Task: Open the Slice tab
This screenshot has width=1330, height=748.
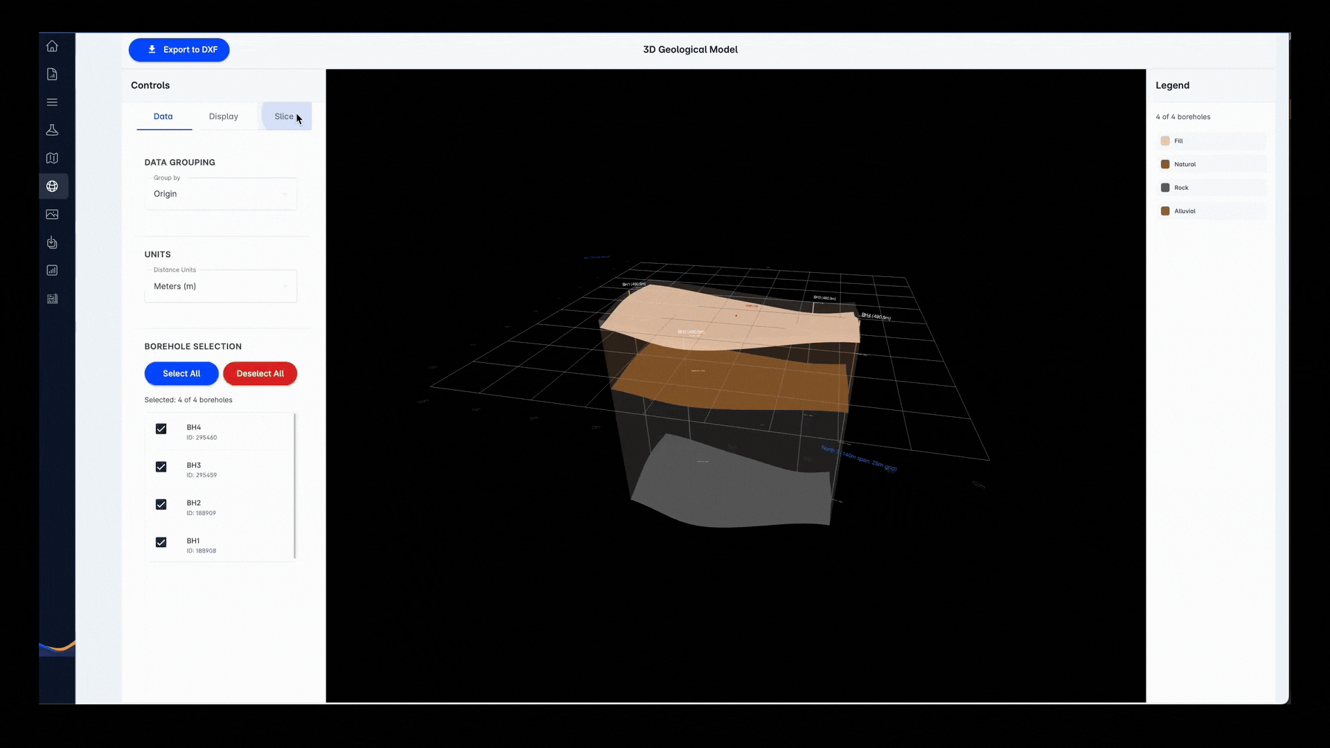Action: [x=286, y=116]
